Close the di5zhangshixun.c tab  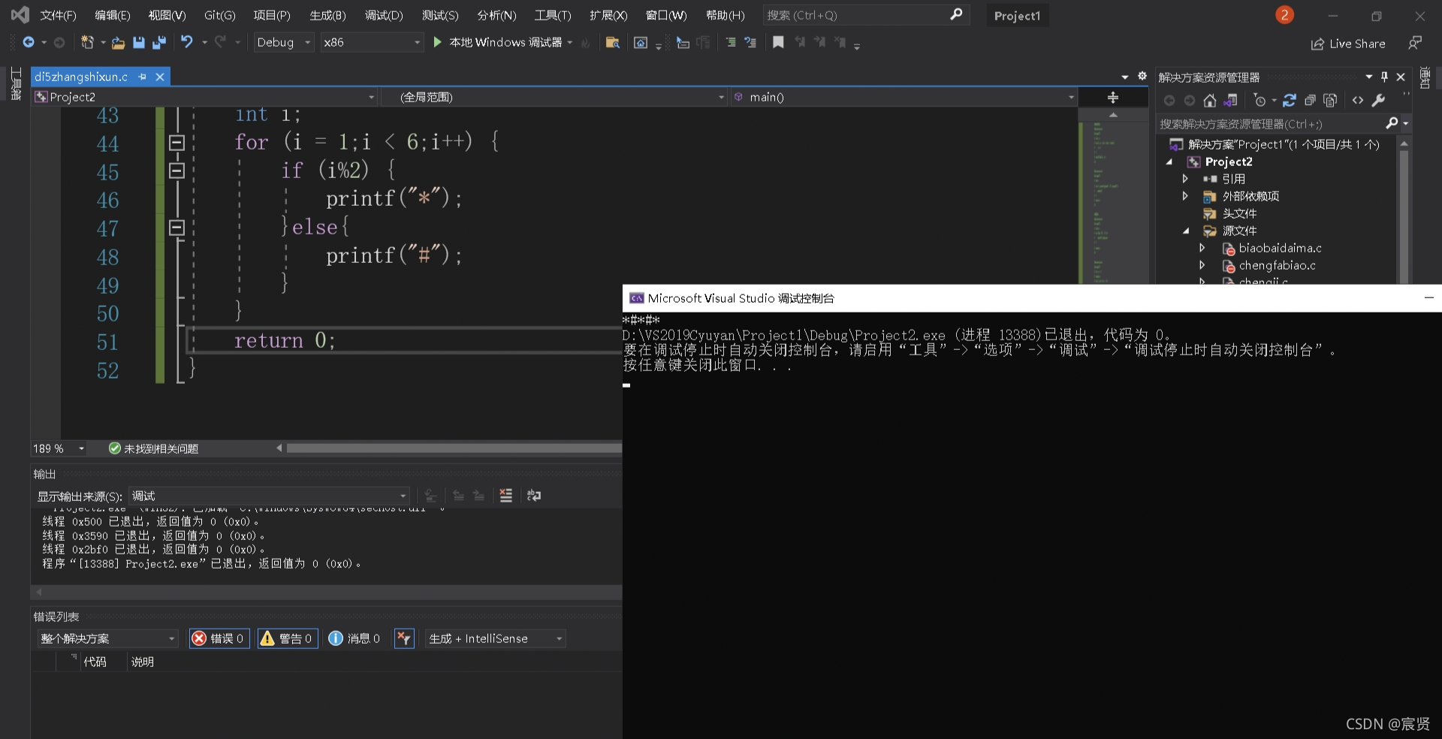[160, 77]
